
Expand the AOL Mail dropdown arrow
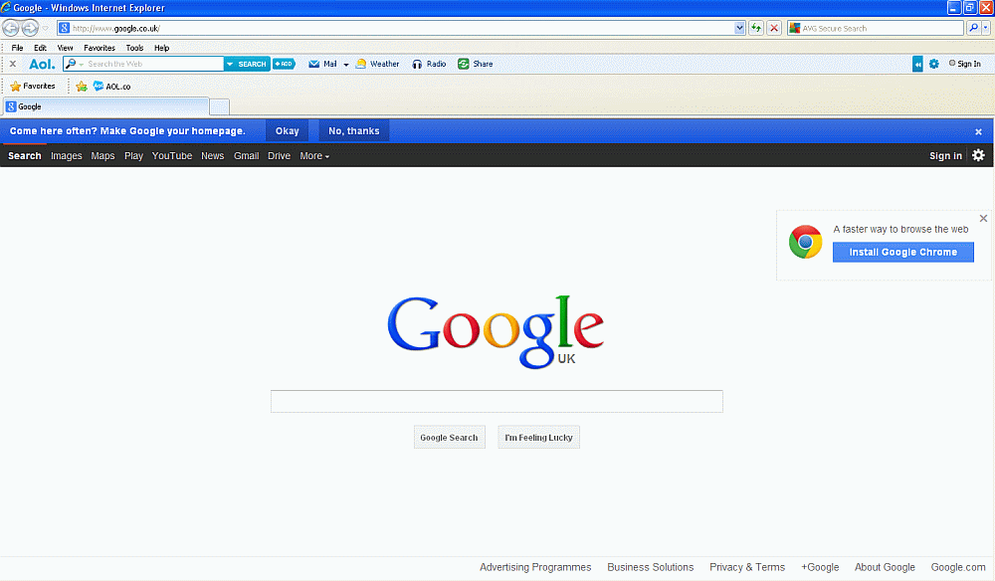(x=346, y=65)
